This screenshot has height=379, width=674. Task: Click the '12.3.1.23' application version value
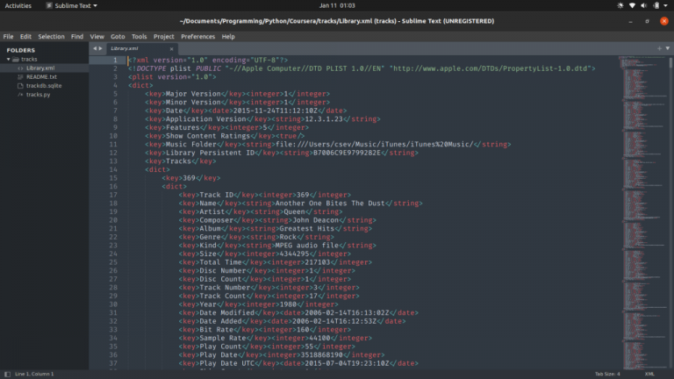[x=324, y=119]
